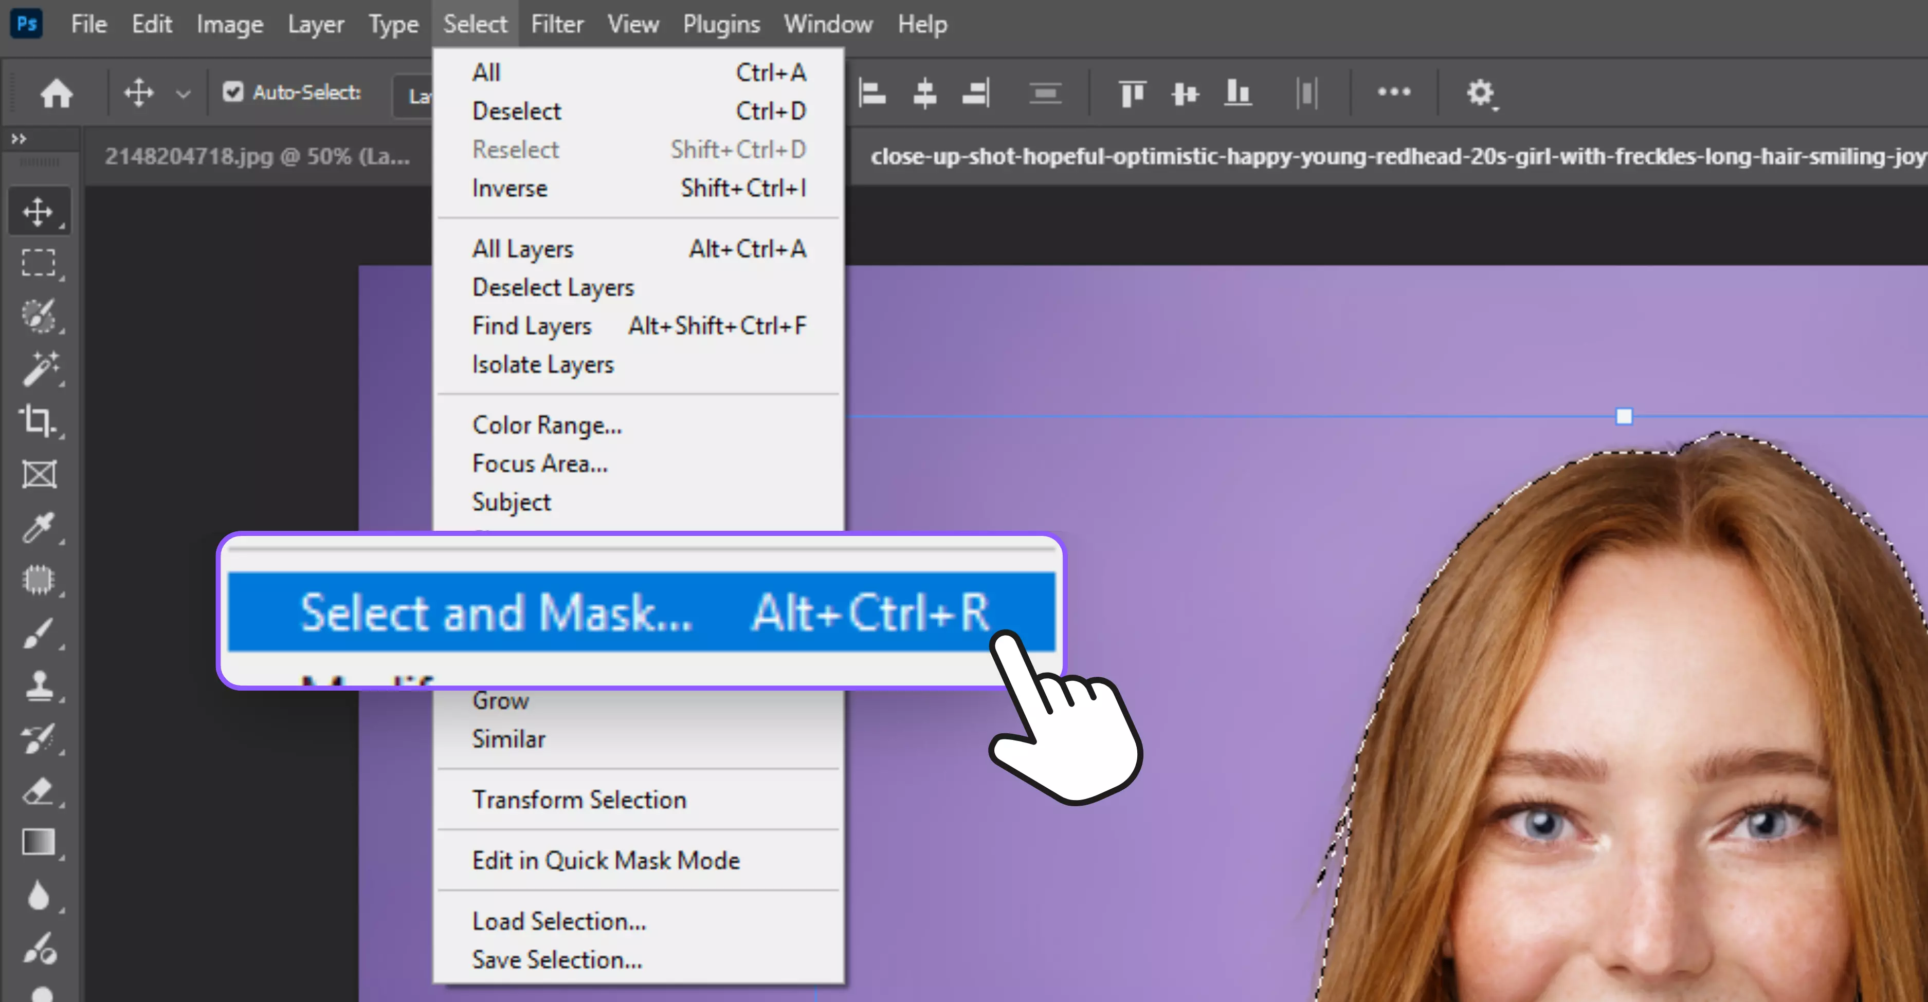Select the Gradient tool
Image resolution: width=1928 pixels, height=1002 pixels.
pyautogui.click(x=38, y=843)
